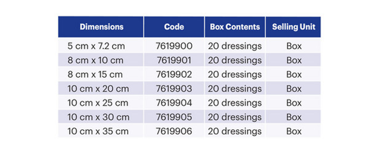The height and width of the screenshot is (158, 373).
Task: Select the 5 cm x 7.2 cm dimension cell
Action: pos(96,46)
